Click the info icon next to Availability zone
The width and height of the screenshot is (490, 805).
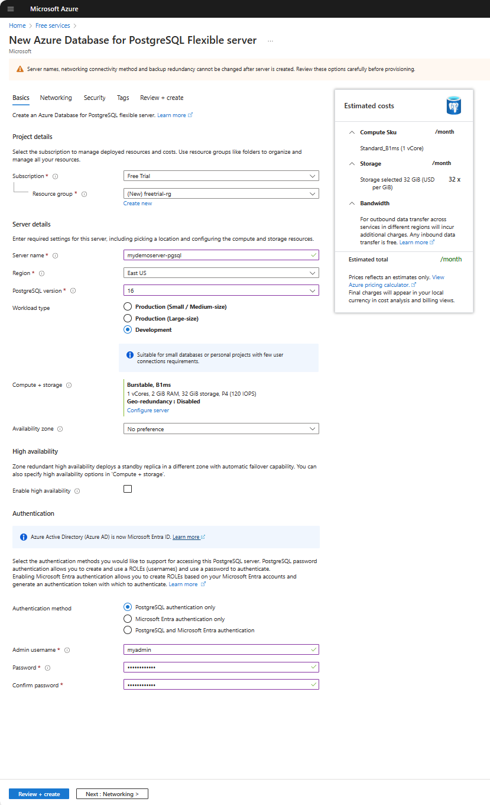tap(62, 428)
